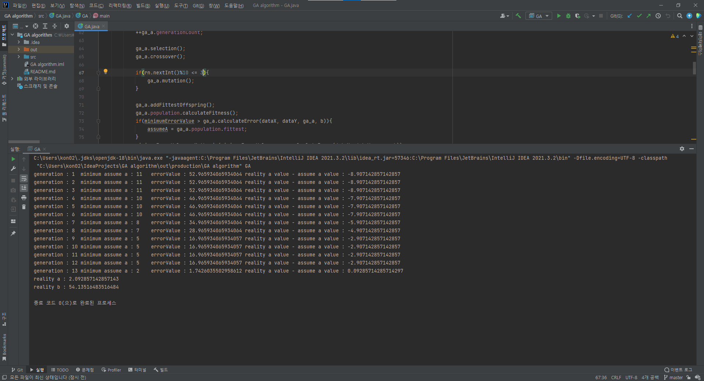The image size is (704, 381).
Task: Run GA with Coverage shield icon
Action: point(577,16)
